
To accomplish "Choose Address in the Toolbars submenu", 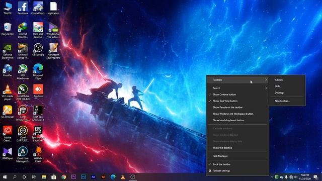I will [287, 80].
